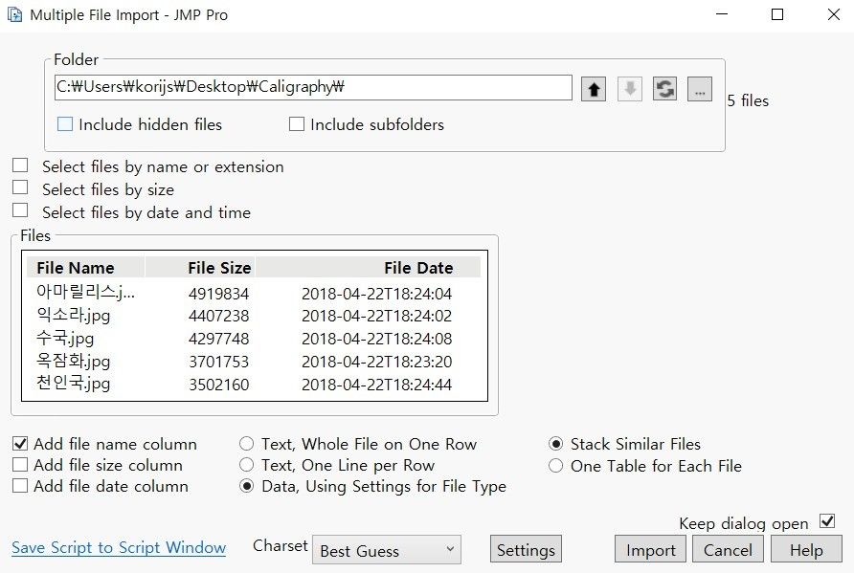The height and width of the screenshot is (573, 854).
Task: Enable Select files by name or extension
Action: [x=20, y=166]
